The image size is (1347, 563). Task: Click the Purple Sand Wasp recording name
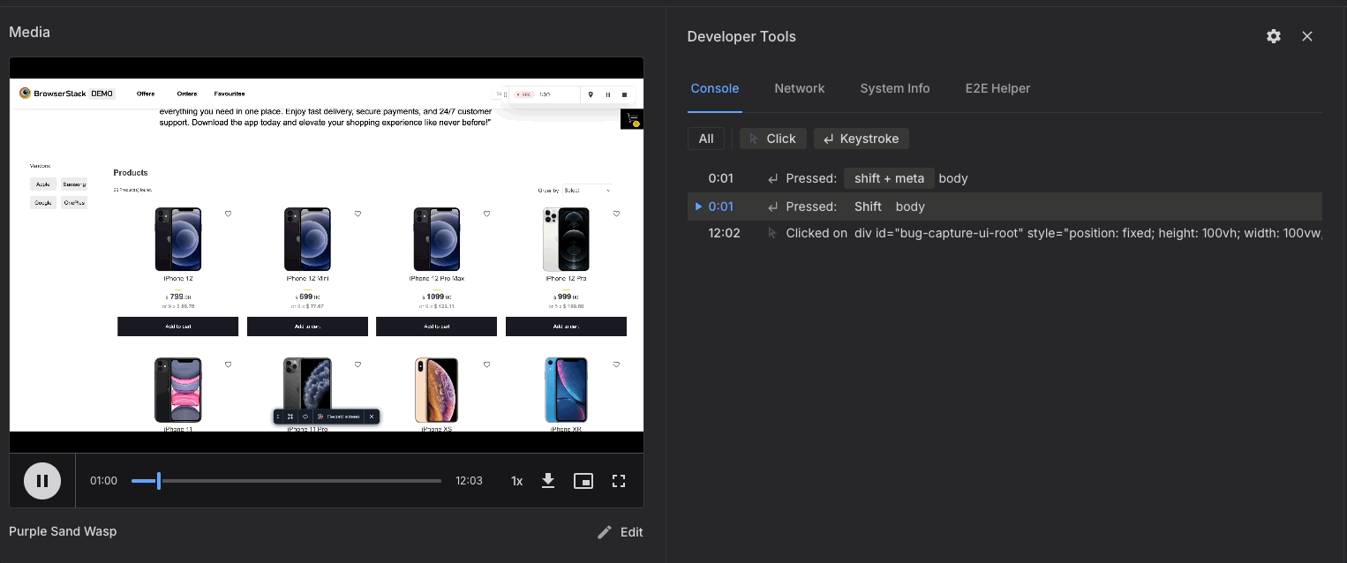tap(63, 531)
